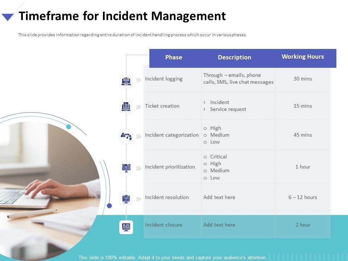Click the double chevron beside Incident resolution
The width and height of the screenshot is (348, 261).
pyautogui.click(x=138, y=199)
